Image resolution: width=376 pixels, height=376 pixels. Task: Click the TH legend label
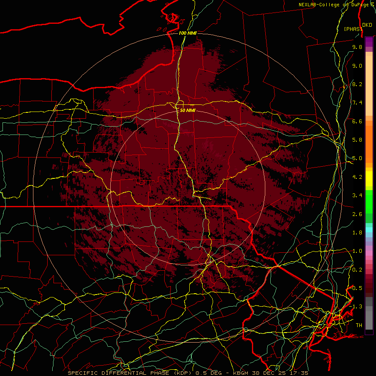359,325
